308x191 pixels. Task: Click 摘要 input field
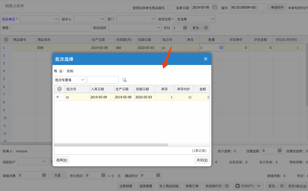click(51, 28)
